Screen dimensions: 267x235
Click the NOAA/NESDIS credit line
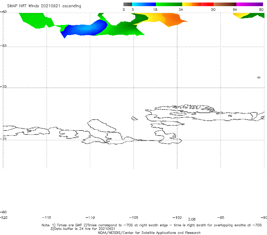click(x=149, y=232)
